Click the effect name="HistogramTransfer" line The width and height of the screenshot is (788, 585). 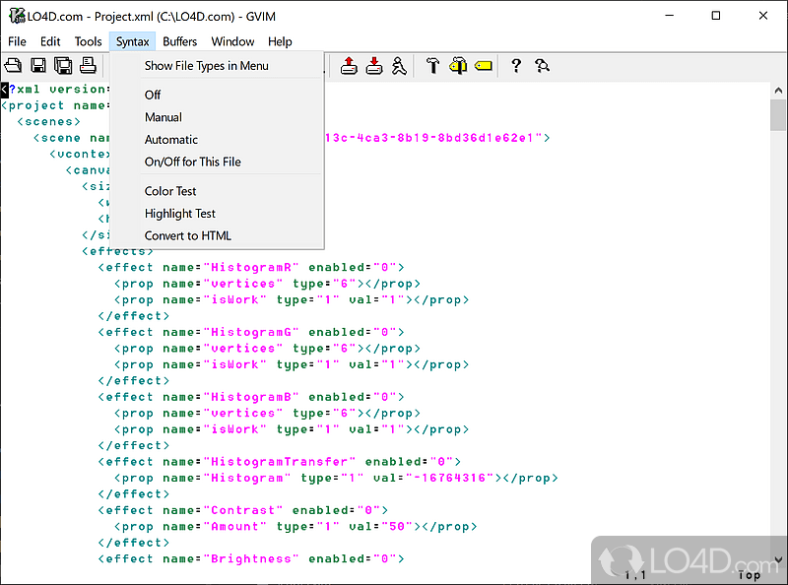[x=279, y=462]
